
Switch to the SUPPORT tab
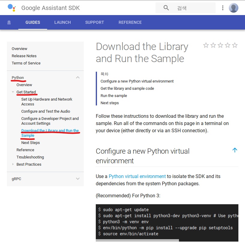point(95,22)
